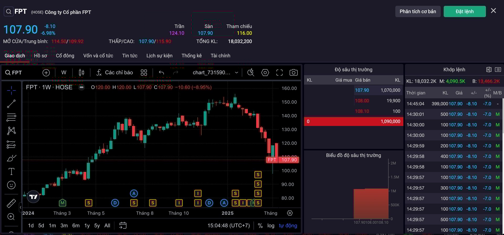Screen dimensions: 504x235
Task: Select the trend line drawing tool
Action: [11, 104]
